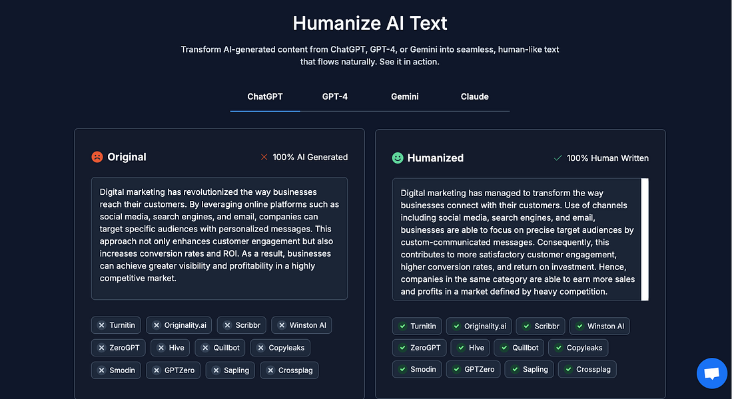Toggle the Smodin badge in the Humanized panel
The height and width of the screenshot is (399, 740).
pos(417,369)
